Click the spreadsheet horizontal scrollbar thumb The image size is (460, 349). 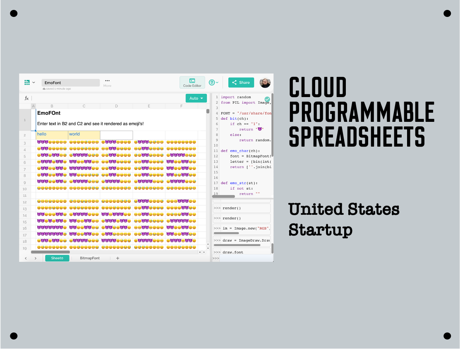[50, 252]
